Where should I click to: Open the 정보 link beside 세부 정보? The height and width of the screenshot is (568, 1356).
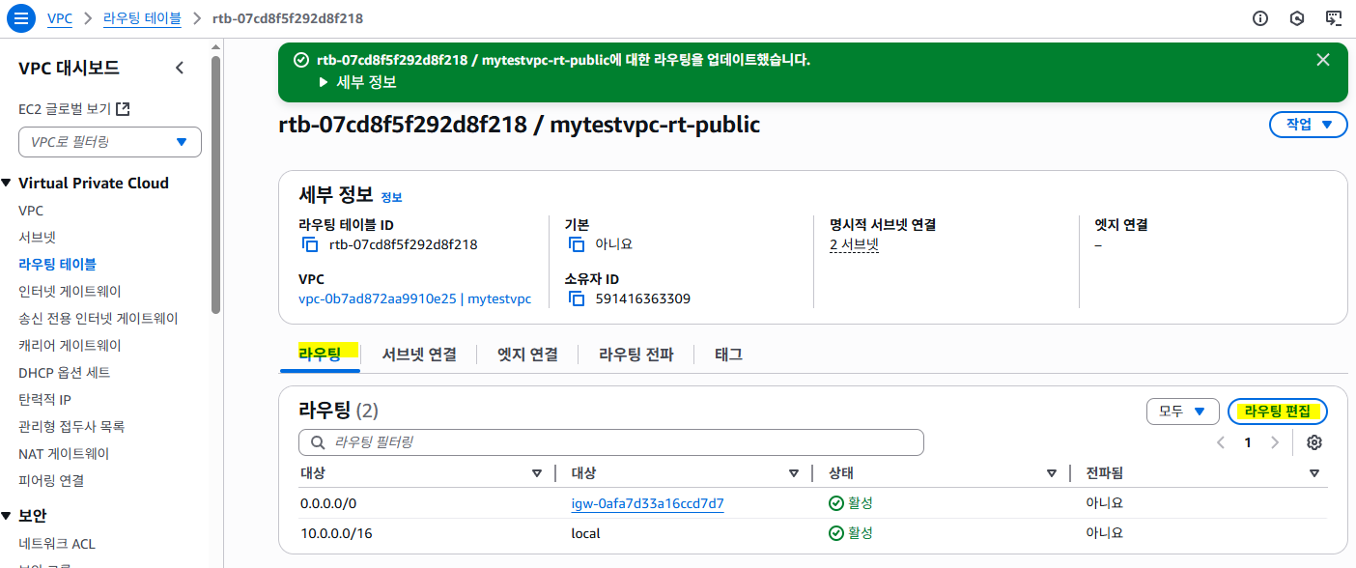(x=391, y=197)
